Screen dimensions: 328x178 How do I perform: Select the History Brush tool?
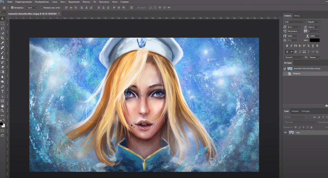[2, 62]
